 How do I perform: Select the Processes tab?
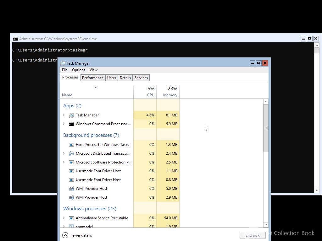coord(70,77)
